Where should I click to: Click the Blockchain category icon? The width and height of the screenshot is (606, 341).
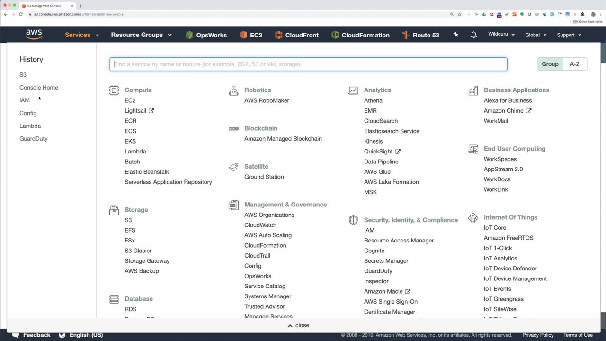pyautogui.click(x=233, y=128)
